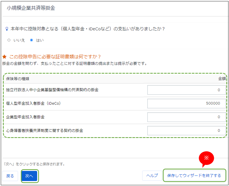
Task: Click the 個人型年金加入者掛金（iDeCo） row label
Action: coord(33,103)
